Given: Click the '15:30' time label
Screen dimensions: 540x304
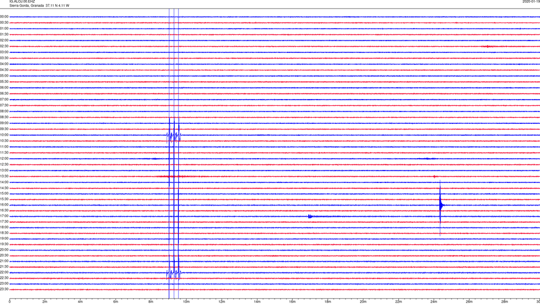Looking at the screenshot, I should click(x=4, y=199).
